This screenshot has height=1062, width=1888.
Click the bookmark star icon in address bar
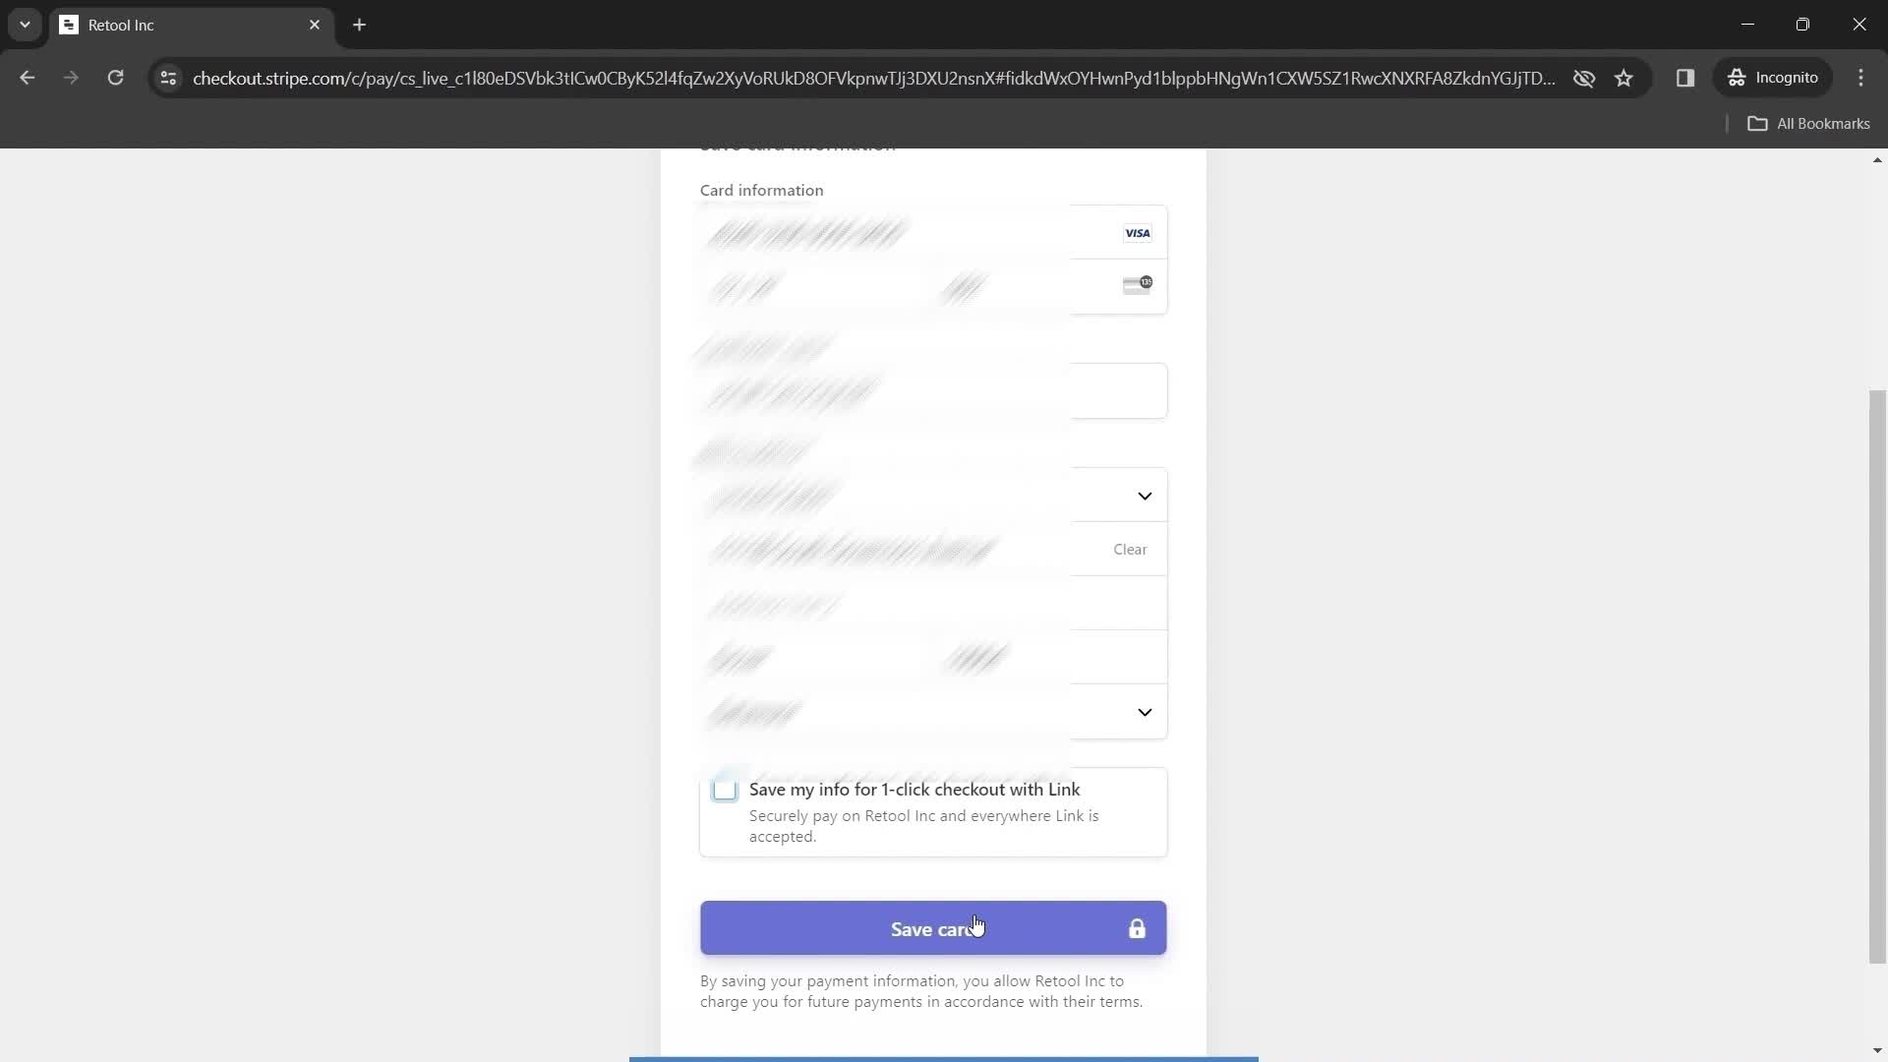tap(1624, 78)
